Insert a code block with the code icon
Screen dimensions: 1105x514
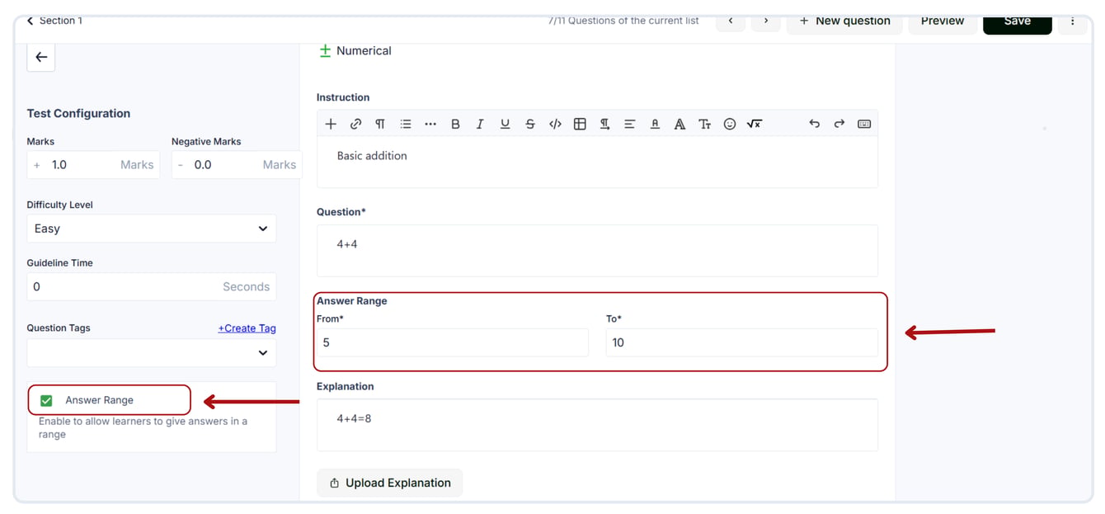pyautogui.click(x=555, y=124)
